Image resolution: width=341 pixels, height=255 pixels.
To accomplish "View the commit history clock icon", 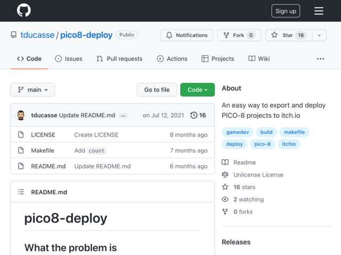I will click(194, 115).
